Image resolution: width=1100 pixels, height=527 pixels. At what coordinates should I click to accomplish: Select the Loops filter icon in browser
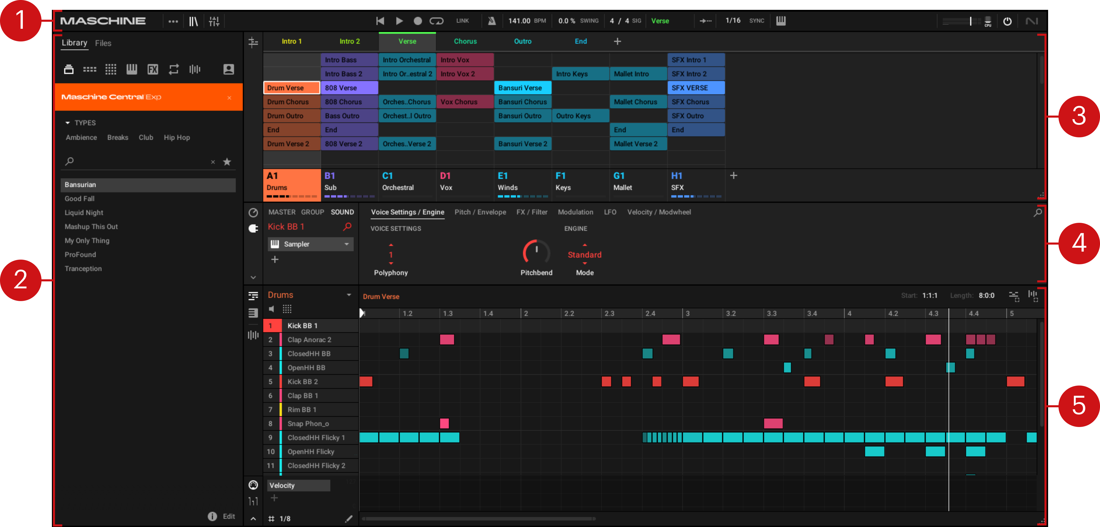(173, 69)
